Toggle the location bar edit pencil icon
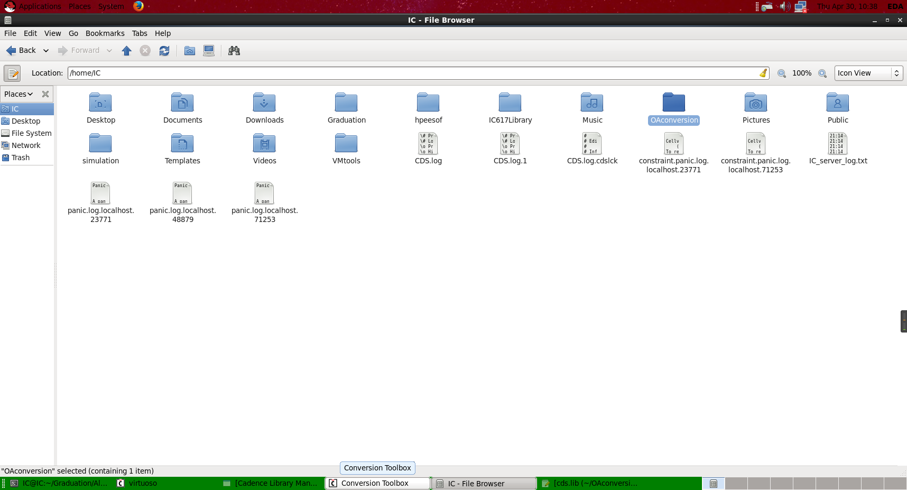 [12, 73]
